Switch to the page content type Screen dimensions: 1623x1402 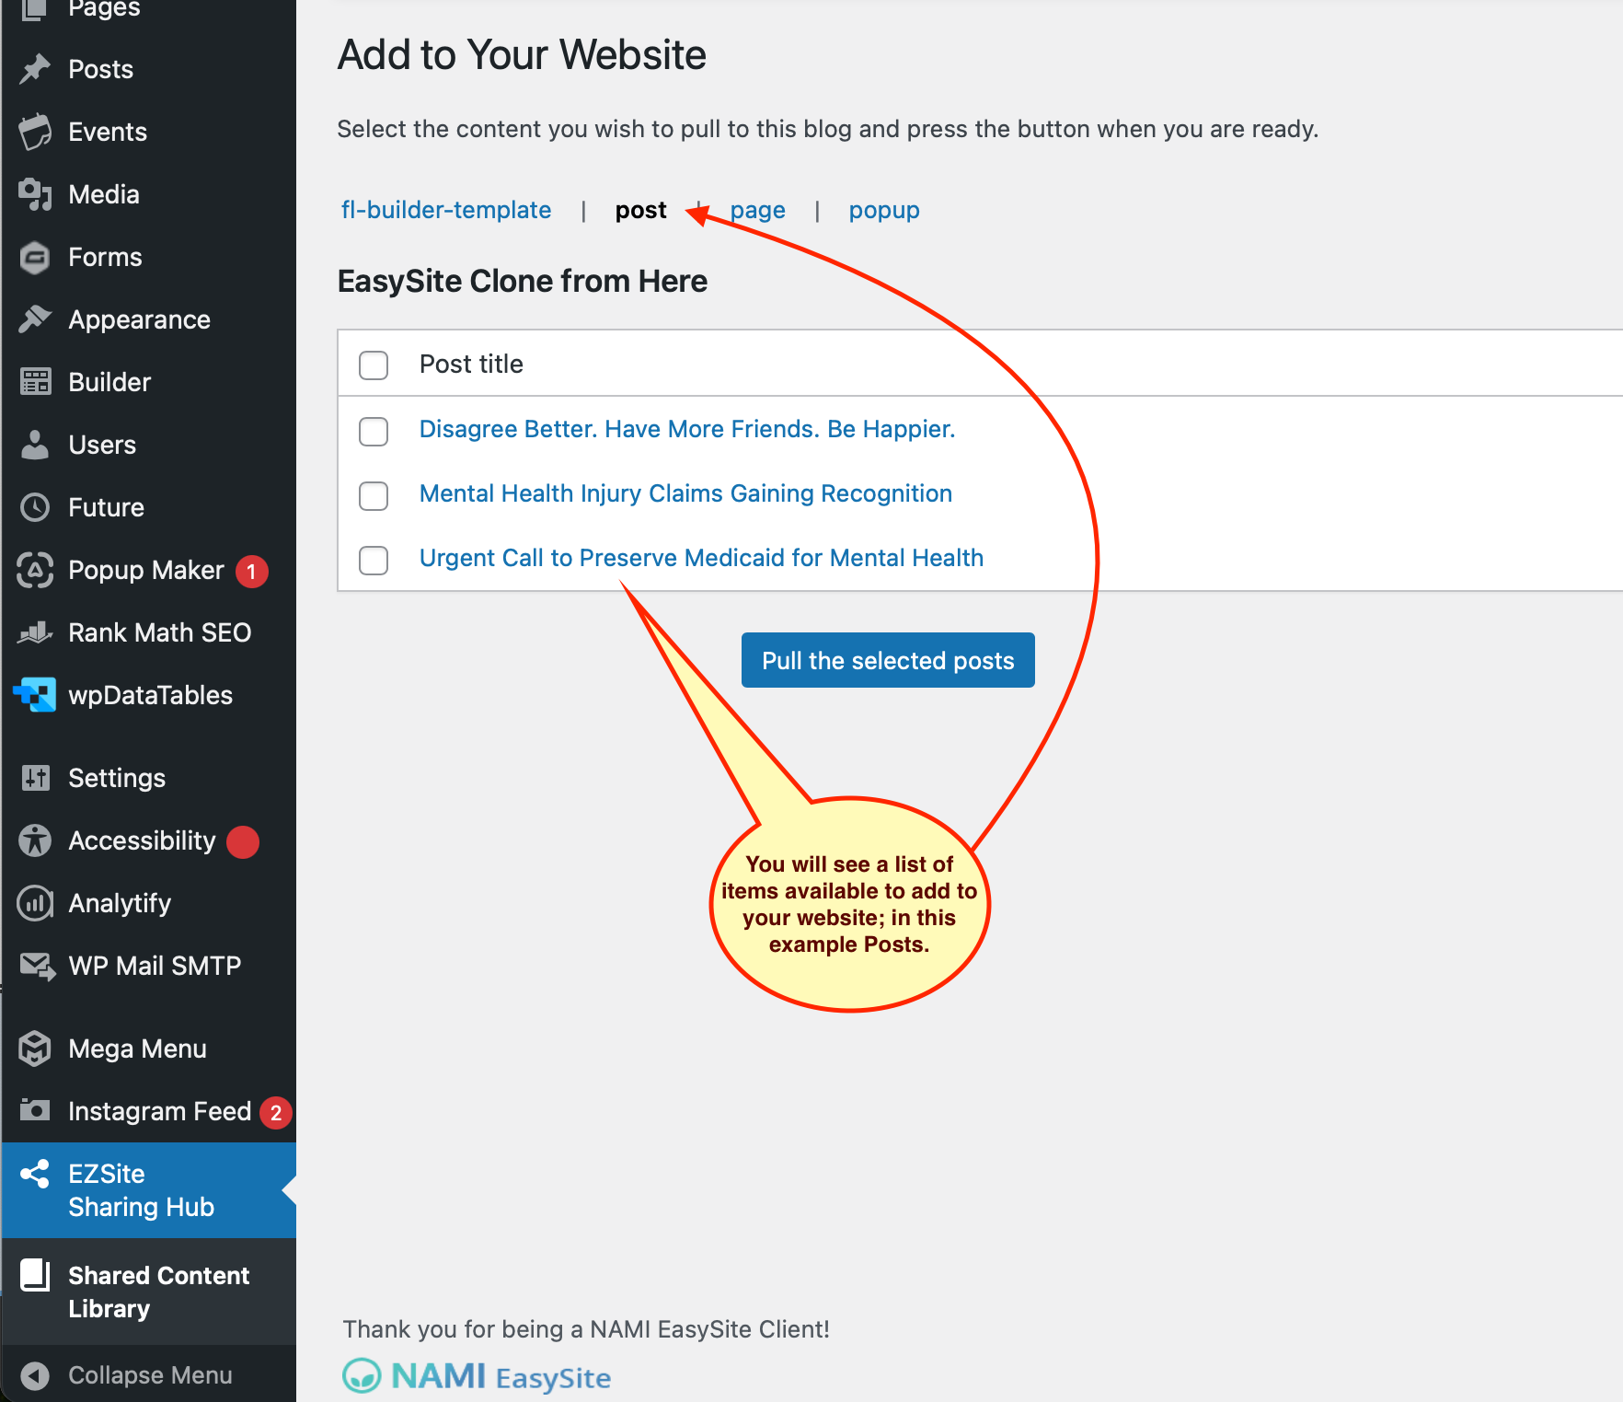click(x=758, y=211)
